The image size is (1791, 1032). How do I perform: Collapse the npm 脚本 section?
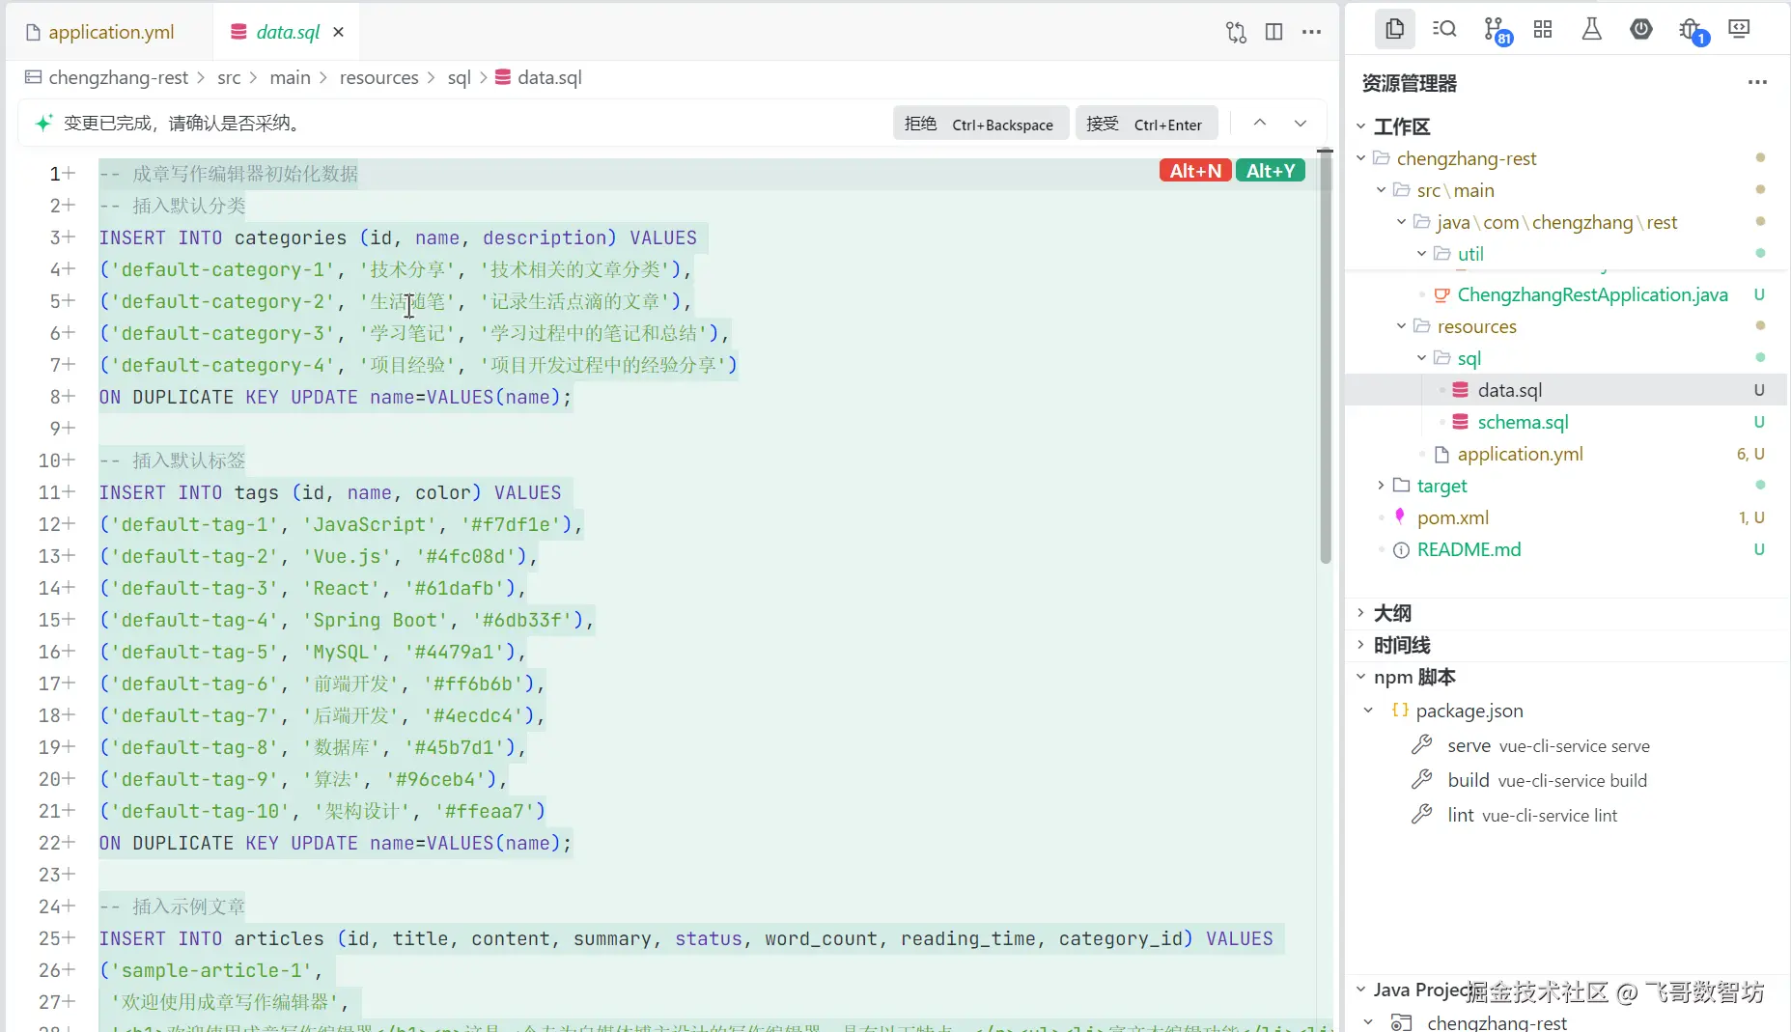click(x=1360, y=677)
